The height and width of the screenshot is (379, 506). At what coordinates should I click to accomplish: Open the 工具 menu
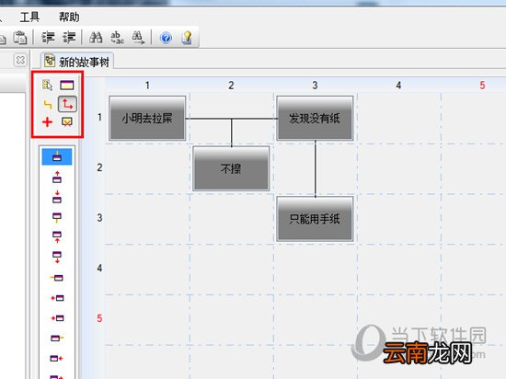tap(29, 17)
